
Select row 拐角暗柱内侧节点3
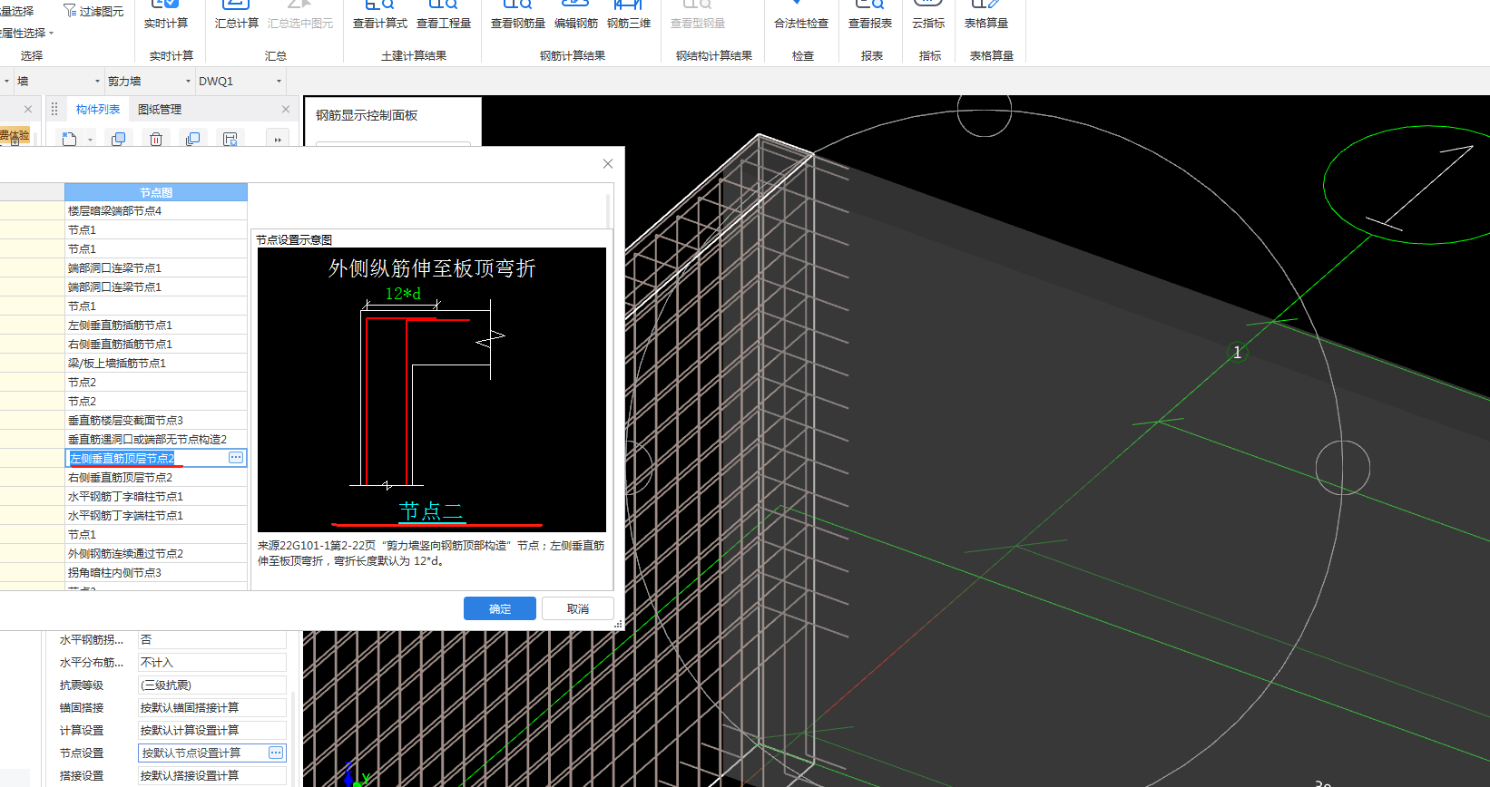pos(156,572)
